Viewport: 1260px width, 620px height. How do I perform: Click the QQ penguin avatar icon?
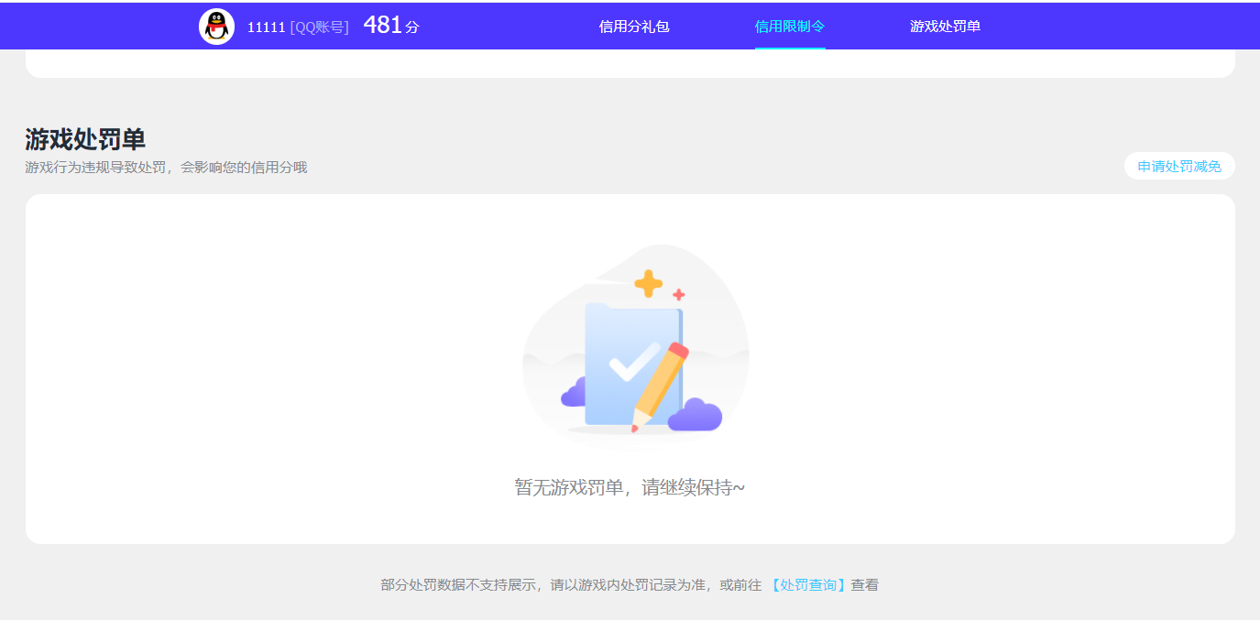216,26
